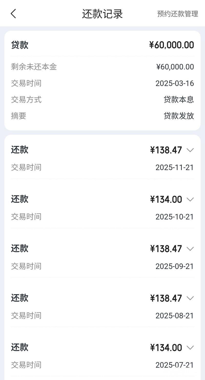Expand the 2025-08-21 repayment chevron
The image size is (205, 380).
190,298
